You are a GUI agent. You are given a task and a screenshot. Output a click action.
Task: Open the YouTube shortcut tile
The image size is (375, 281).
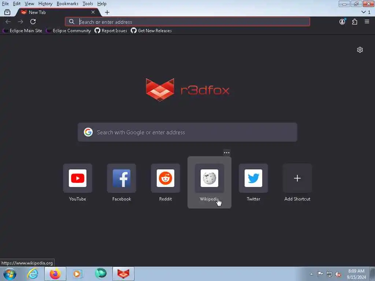pos(78,178)
